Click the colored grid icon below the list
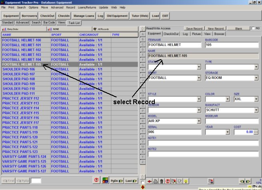Viewport: 262px width, 190px height. 105,180
